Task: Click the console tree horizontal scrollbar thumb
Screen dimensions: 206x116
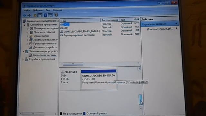Action: (33, 113)
